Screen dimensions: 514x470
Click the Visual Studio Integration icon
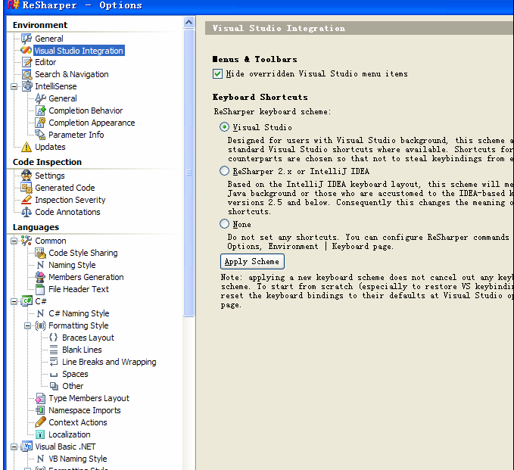click(x=26, y=51)
